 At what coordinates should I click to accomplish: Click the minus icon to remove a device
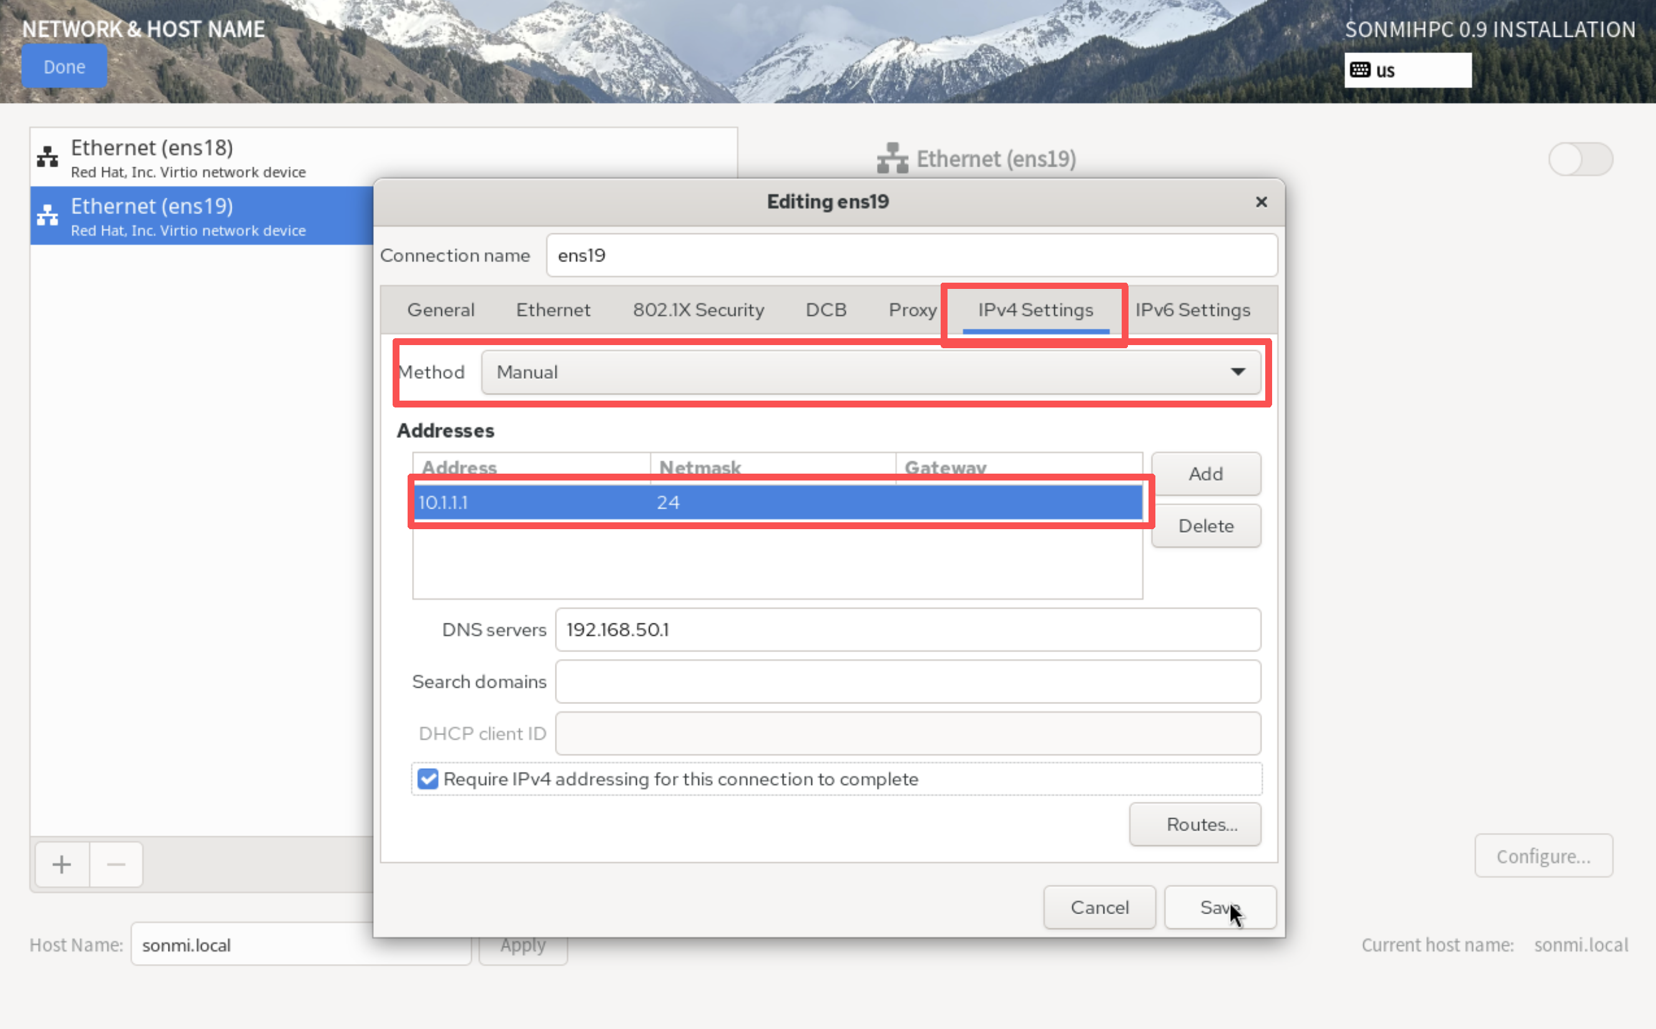(x=116, y=864)
